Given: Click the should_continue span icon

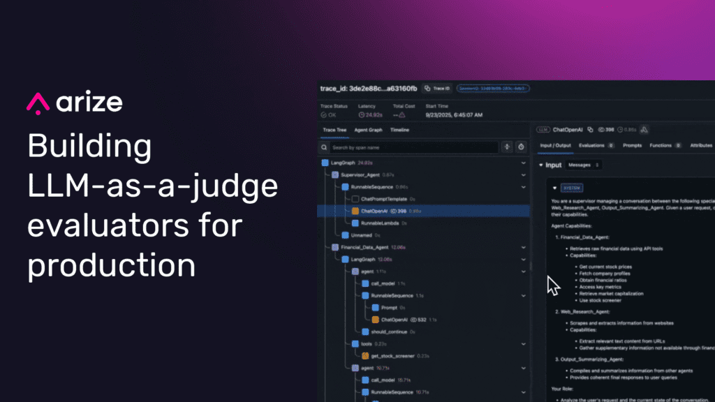Looking at the screenshot, I should tap(365, 332).
